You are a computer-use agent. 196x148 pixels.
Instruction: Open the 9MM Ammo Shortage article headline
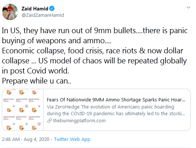116,100
